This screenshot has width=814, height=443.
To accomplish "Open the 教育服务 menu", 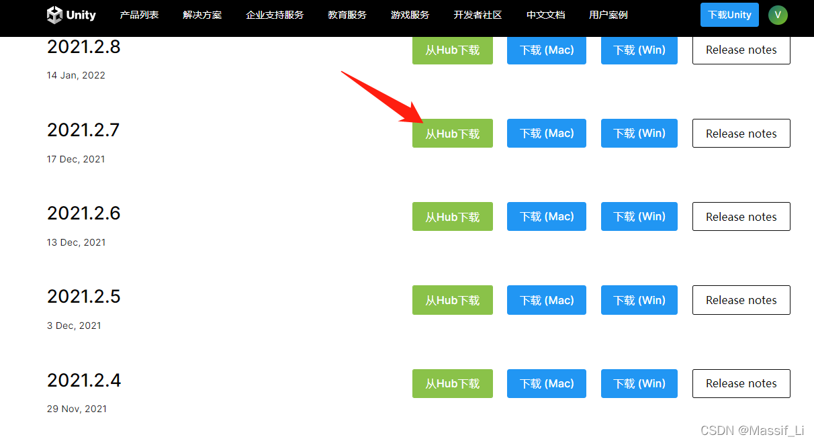I will click(x=347, y=15).
